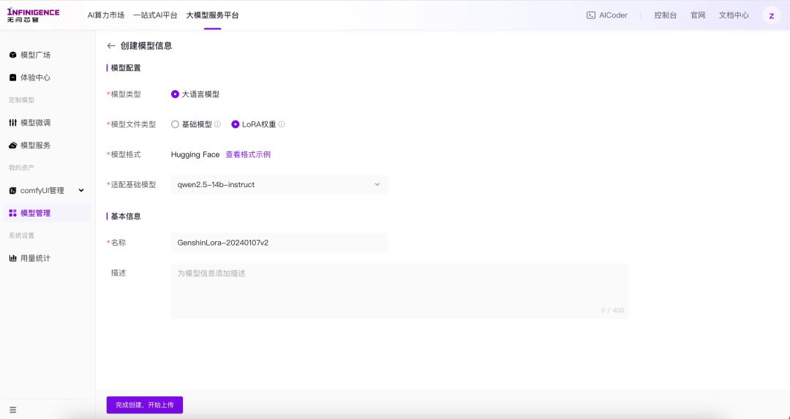Click the comfyUI管理 icon
Image resolution: width=790 pixels, height=419 pixels.
13,190
